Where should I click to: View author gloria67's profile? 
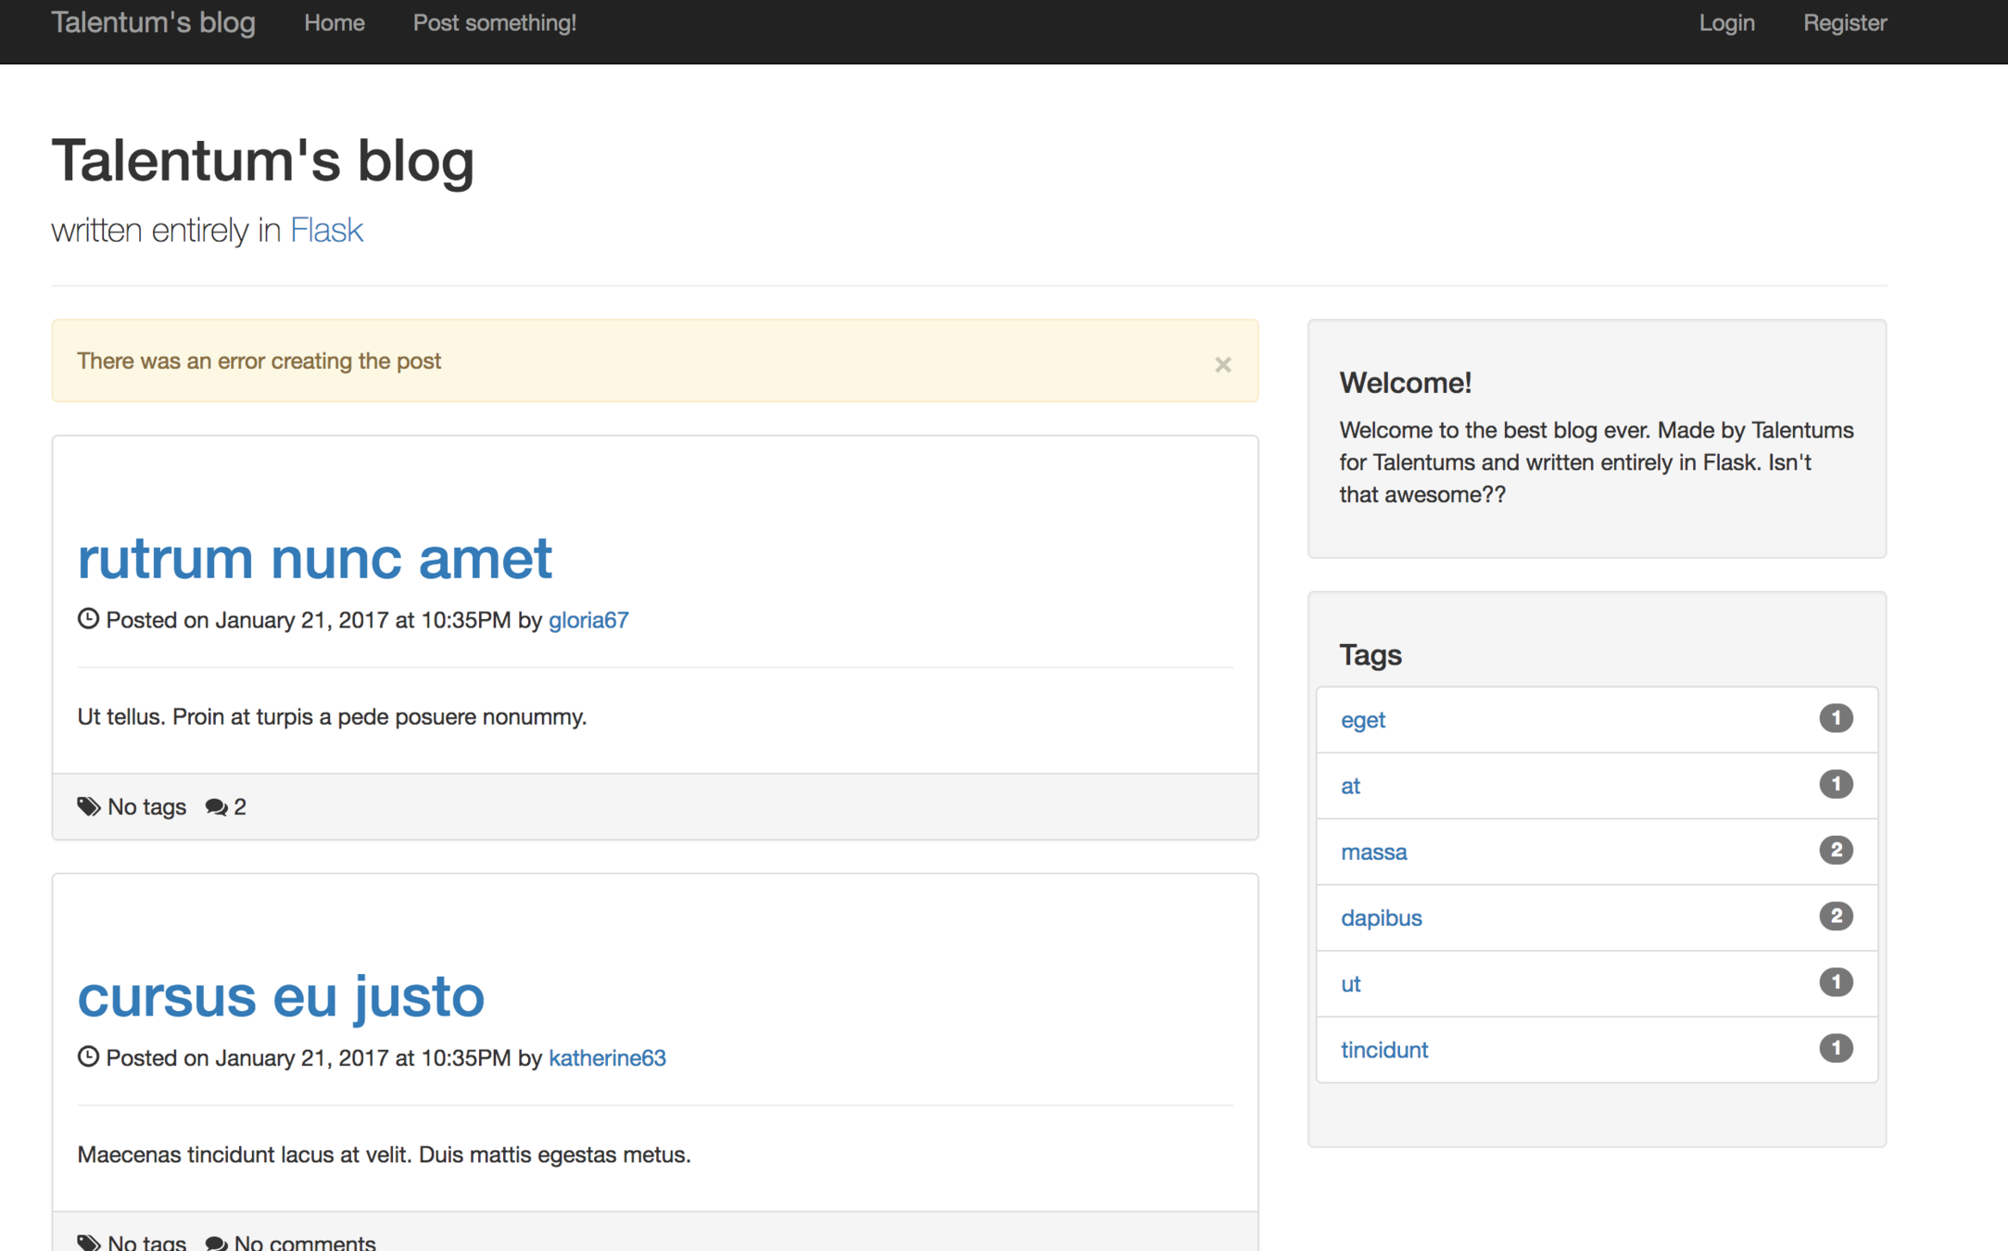click(588, 620)
